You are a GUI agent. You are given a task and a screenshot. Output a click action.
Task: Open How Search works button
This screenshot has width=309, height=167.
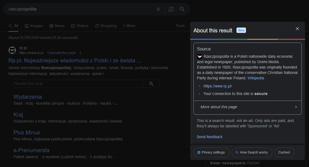(252, 153)
